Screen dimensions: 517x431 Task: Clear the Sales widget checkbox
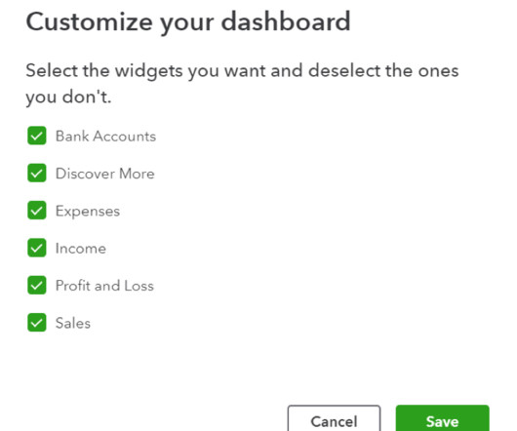click(37, 322)
